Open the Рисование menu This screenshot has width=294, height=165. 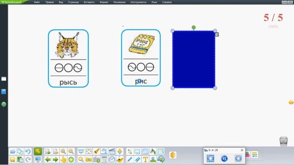pyautogui.click(x=119, y=2)
